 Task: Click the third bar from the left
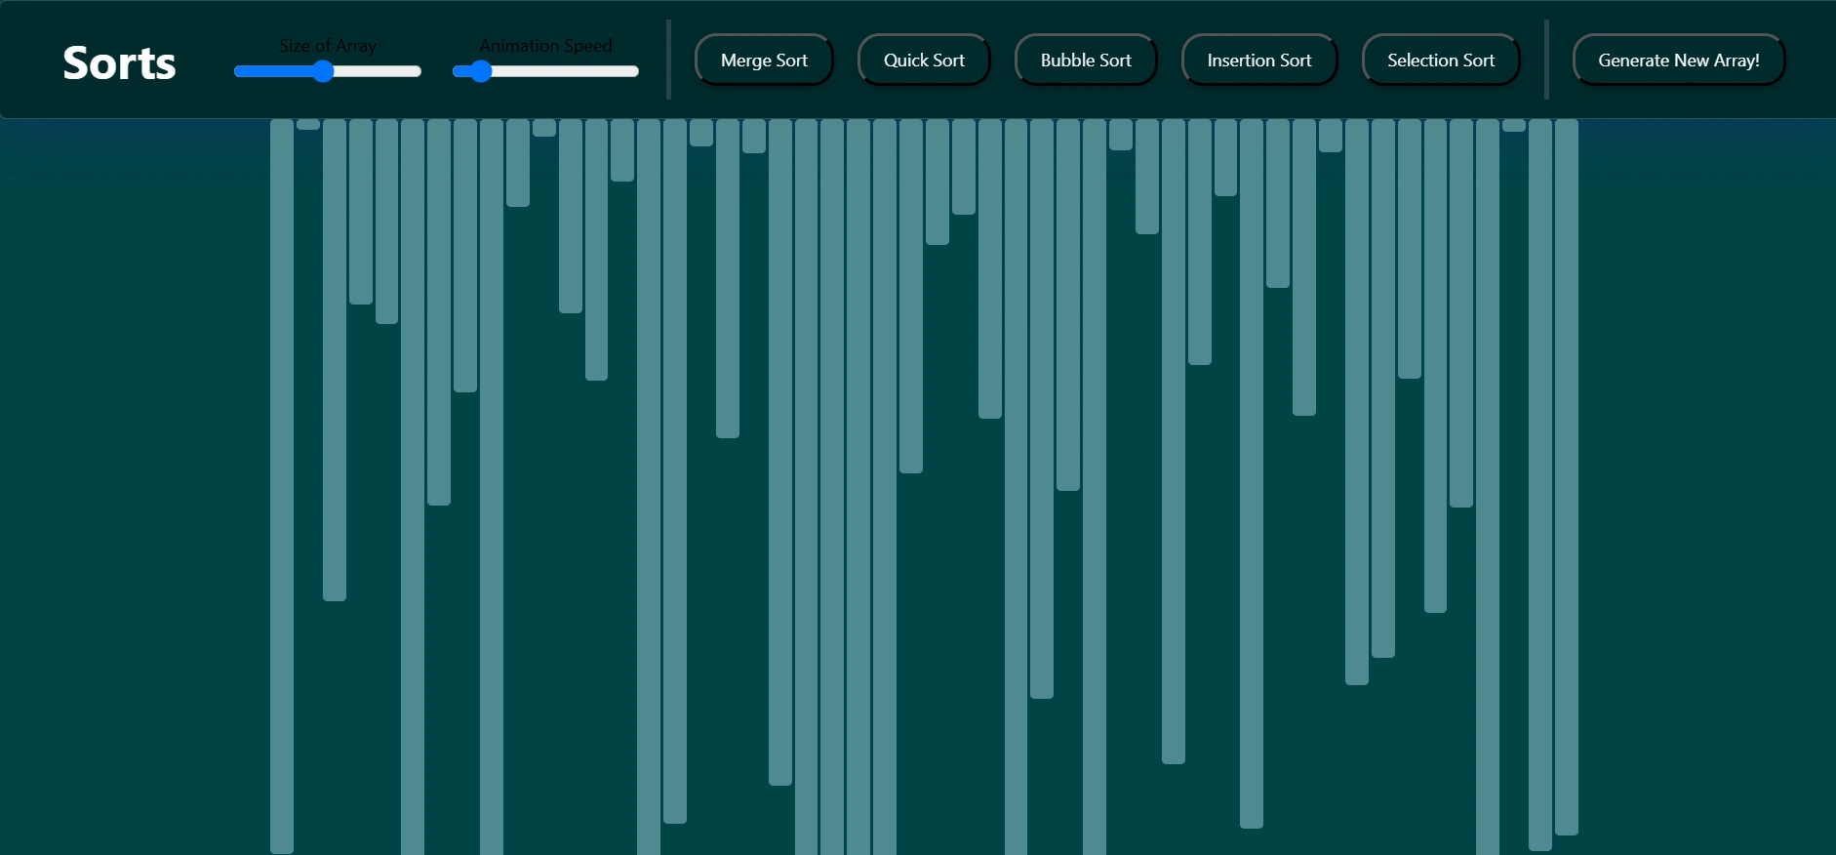point(335,361)
